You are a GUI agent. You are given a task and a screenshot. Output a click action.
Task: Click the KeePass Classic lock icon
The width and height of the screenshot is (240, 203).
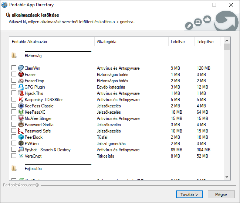point(21,106)
